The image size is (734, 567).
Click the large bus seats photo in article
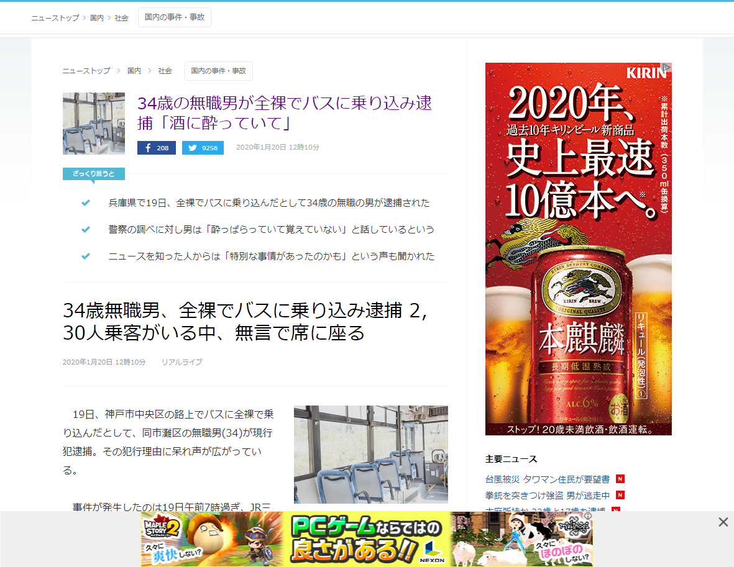371,454
